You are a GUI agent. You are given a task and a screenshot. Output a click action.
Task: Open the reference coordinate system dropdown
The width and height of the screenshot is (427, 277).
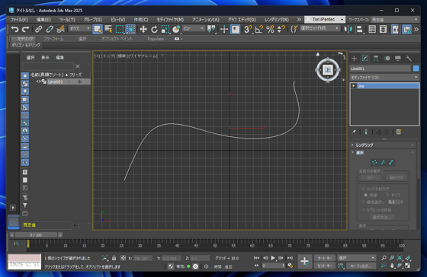coord(194,28)
